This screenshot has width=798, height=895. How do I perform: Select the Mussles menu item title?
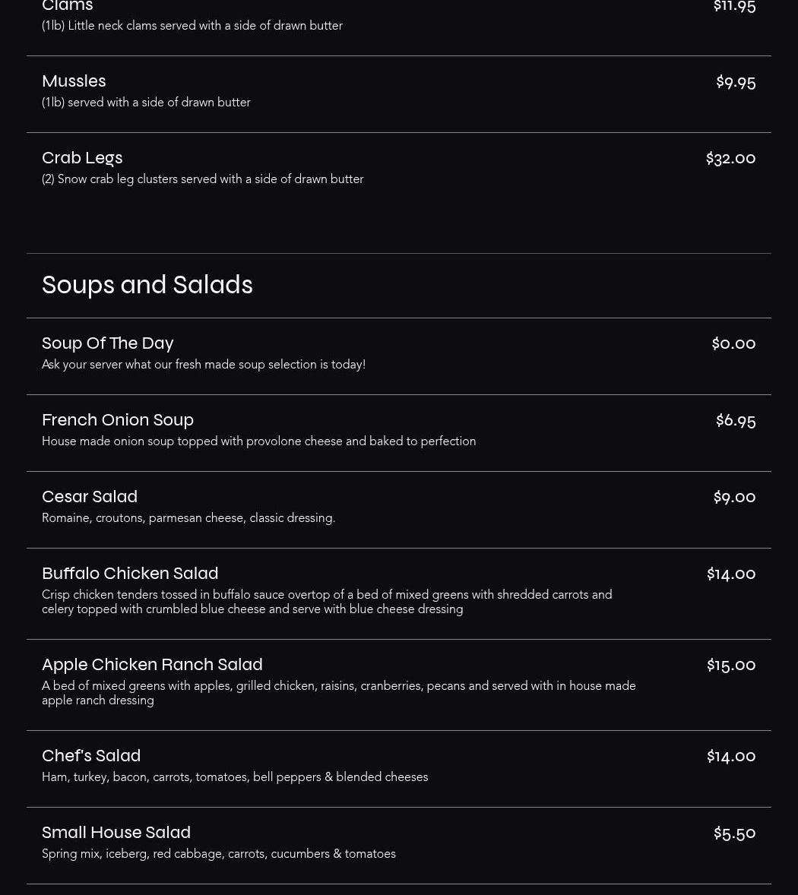point(74,81)
